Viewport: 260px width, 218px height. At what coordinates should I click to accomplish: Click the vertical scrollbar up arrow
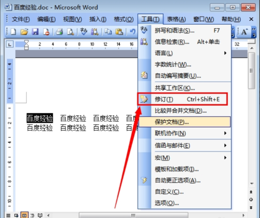pos(252,48)
